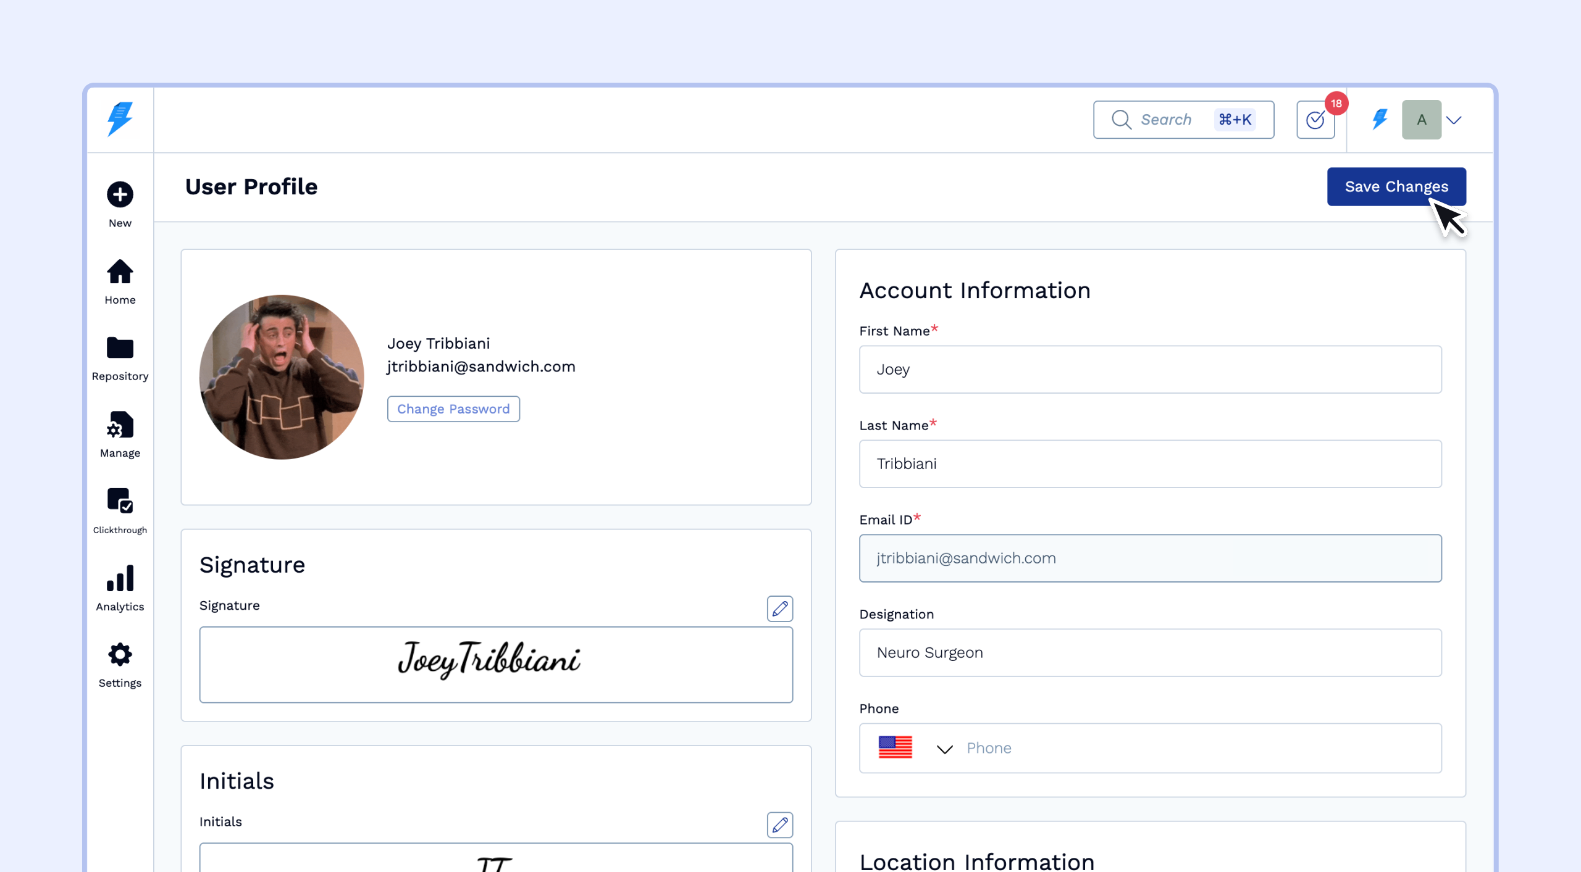Open Settings gear in sidebar
This screenshot has width=1581, height=872.
pyautogui.click(x=120, y=655)
